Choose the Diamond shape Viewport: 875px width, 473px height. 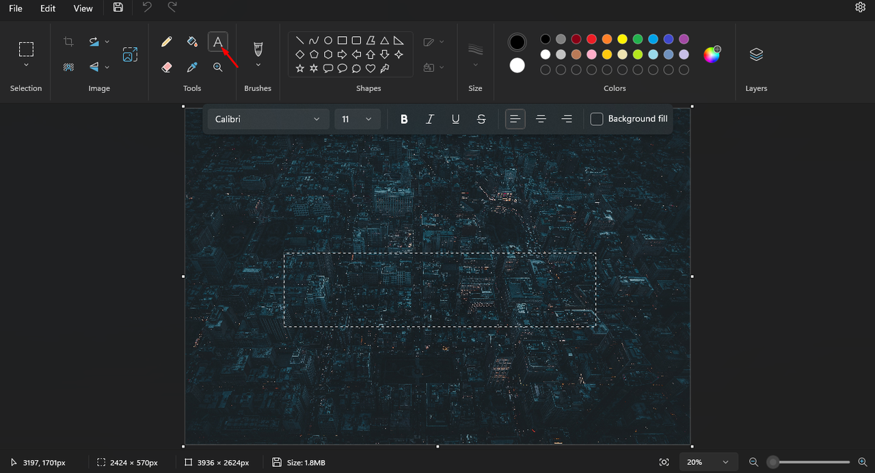pyautogui.click(x=299, y=55)
